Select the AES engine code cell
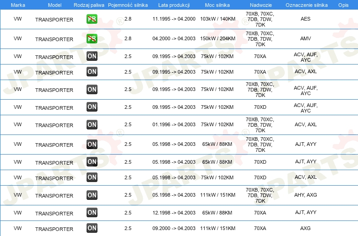The height and width of the screenshot is (236, 358). click(305, 19)
